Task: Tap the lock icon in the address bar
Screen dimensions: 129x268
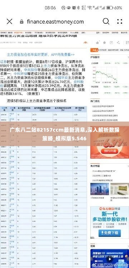Action: click(21, 22)
